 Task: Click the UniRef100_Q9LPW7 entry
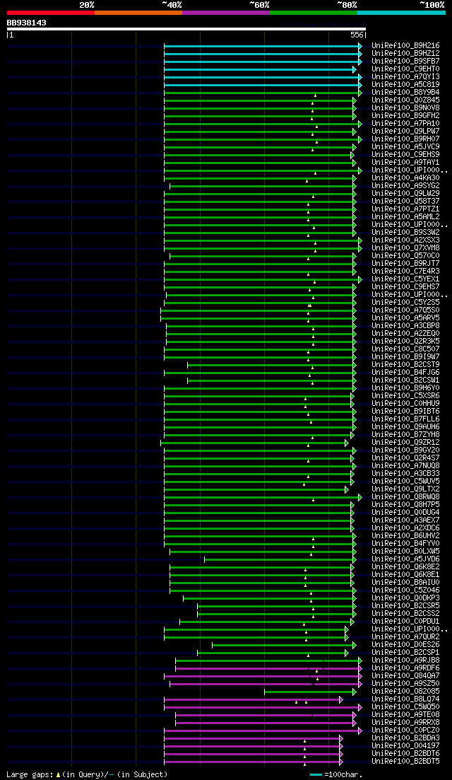(x=405, y=132)
